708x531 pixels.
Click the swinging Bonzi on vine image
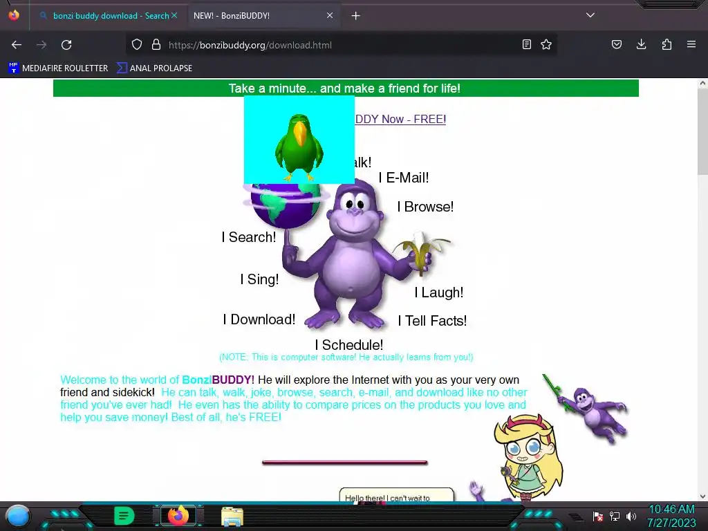tap(585, 409)
